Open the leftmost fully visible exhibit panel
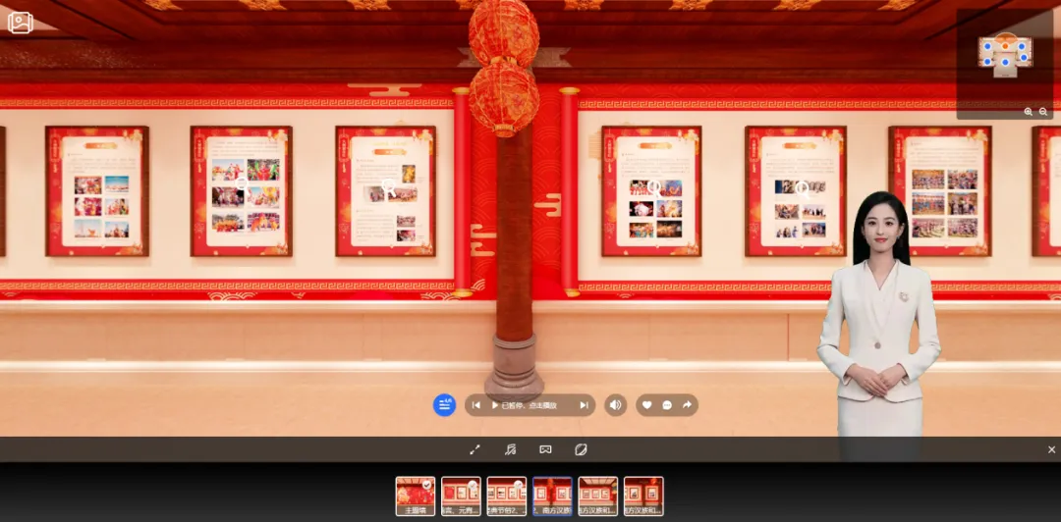This screenshot has width=1061, height=522. (97, 191)
